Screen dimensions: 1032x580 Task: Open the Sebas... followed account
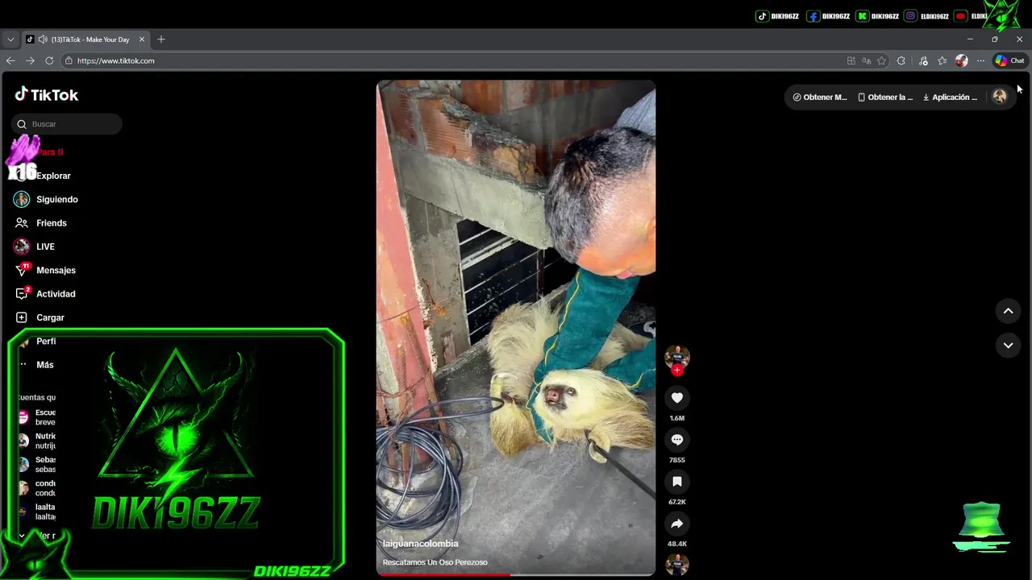pyautogui.click(x=35, y=464)
